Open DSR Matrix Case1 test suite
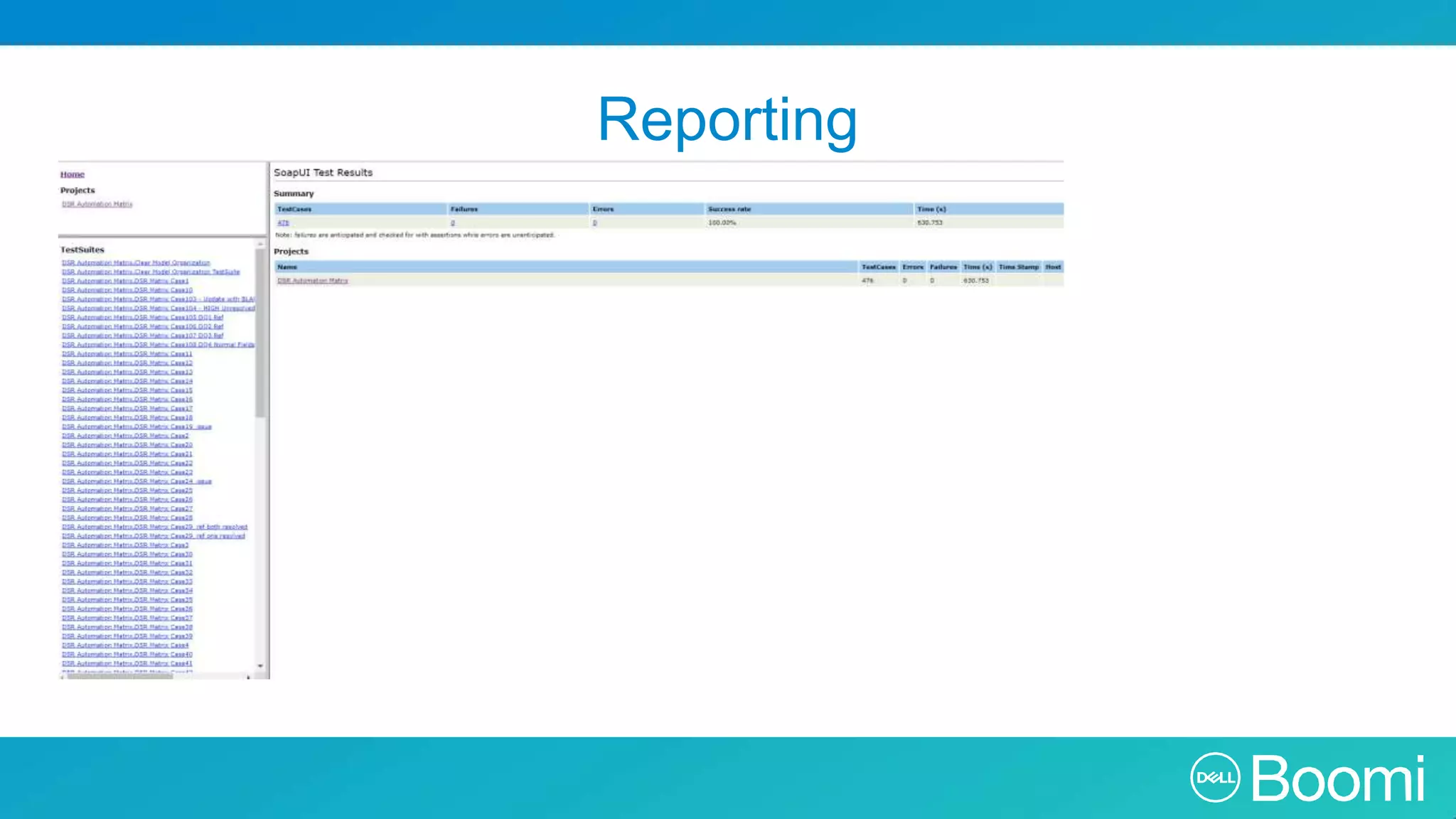1456x819 pixels. (125, 281)
